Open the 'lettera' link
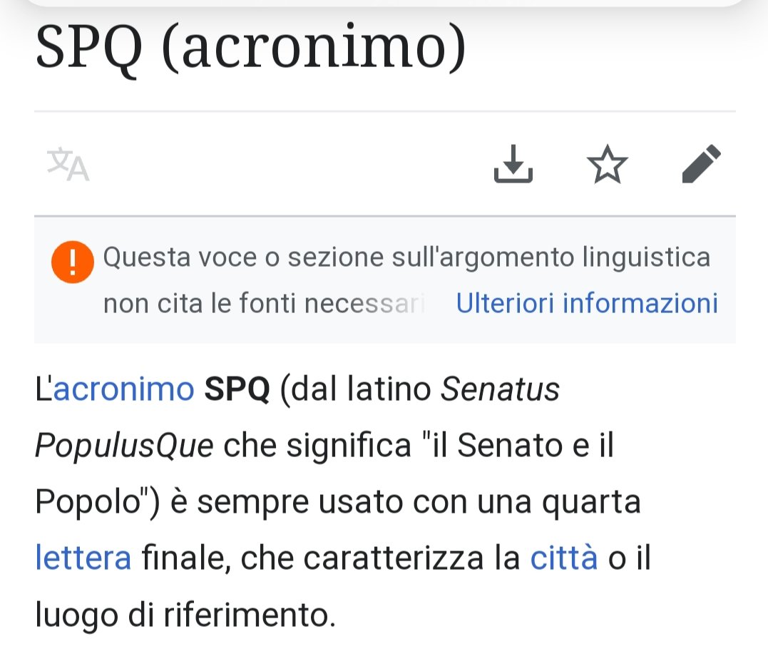 point(83,558)
